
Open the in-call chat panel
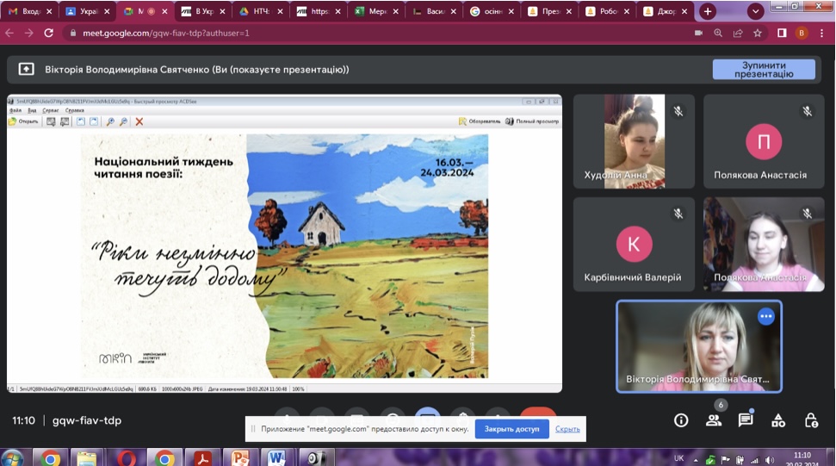click(x=746, y=420)
